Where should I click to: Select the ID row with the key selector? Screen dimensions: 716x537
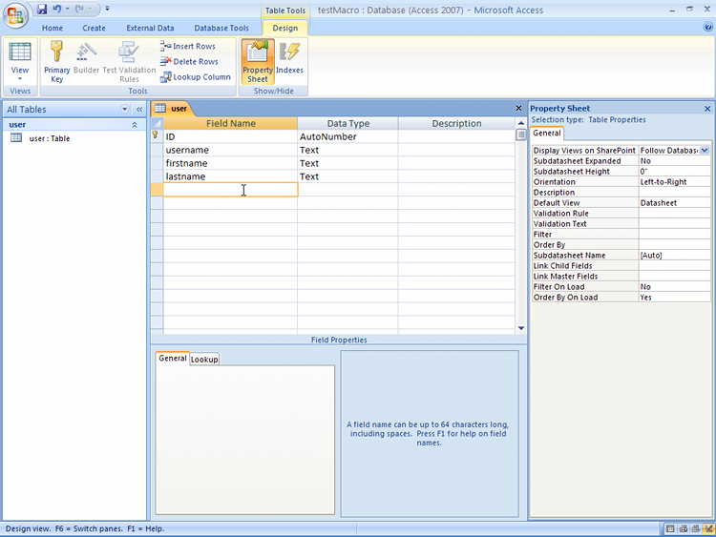(x=157, y=136)
